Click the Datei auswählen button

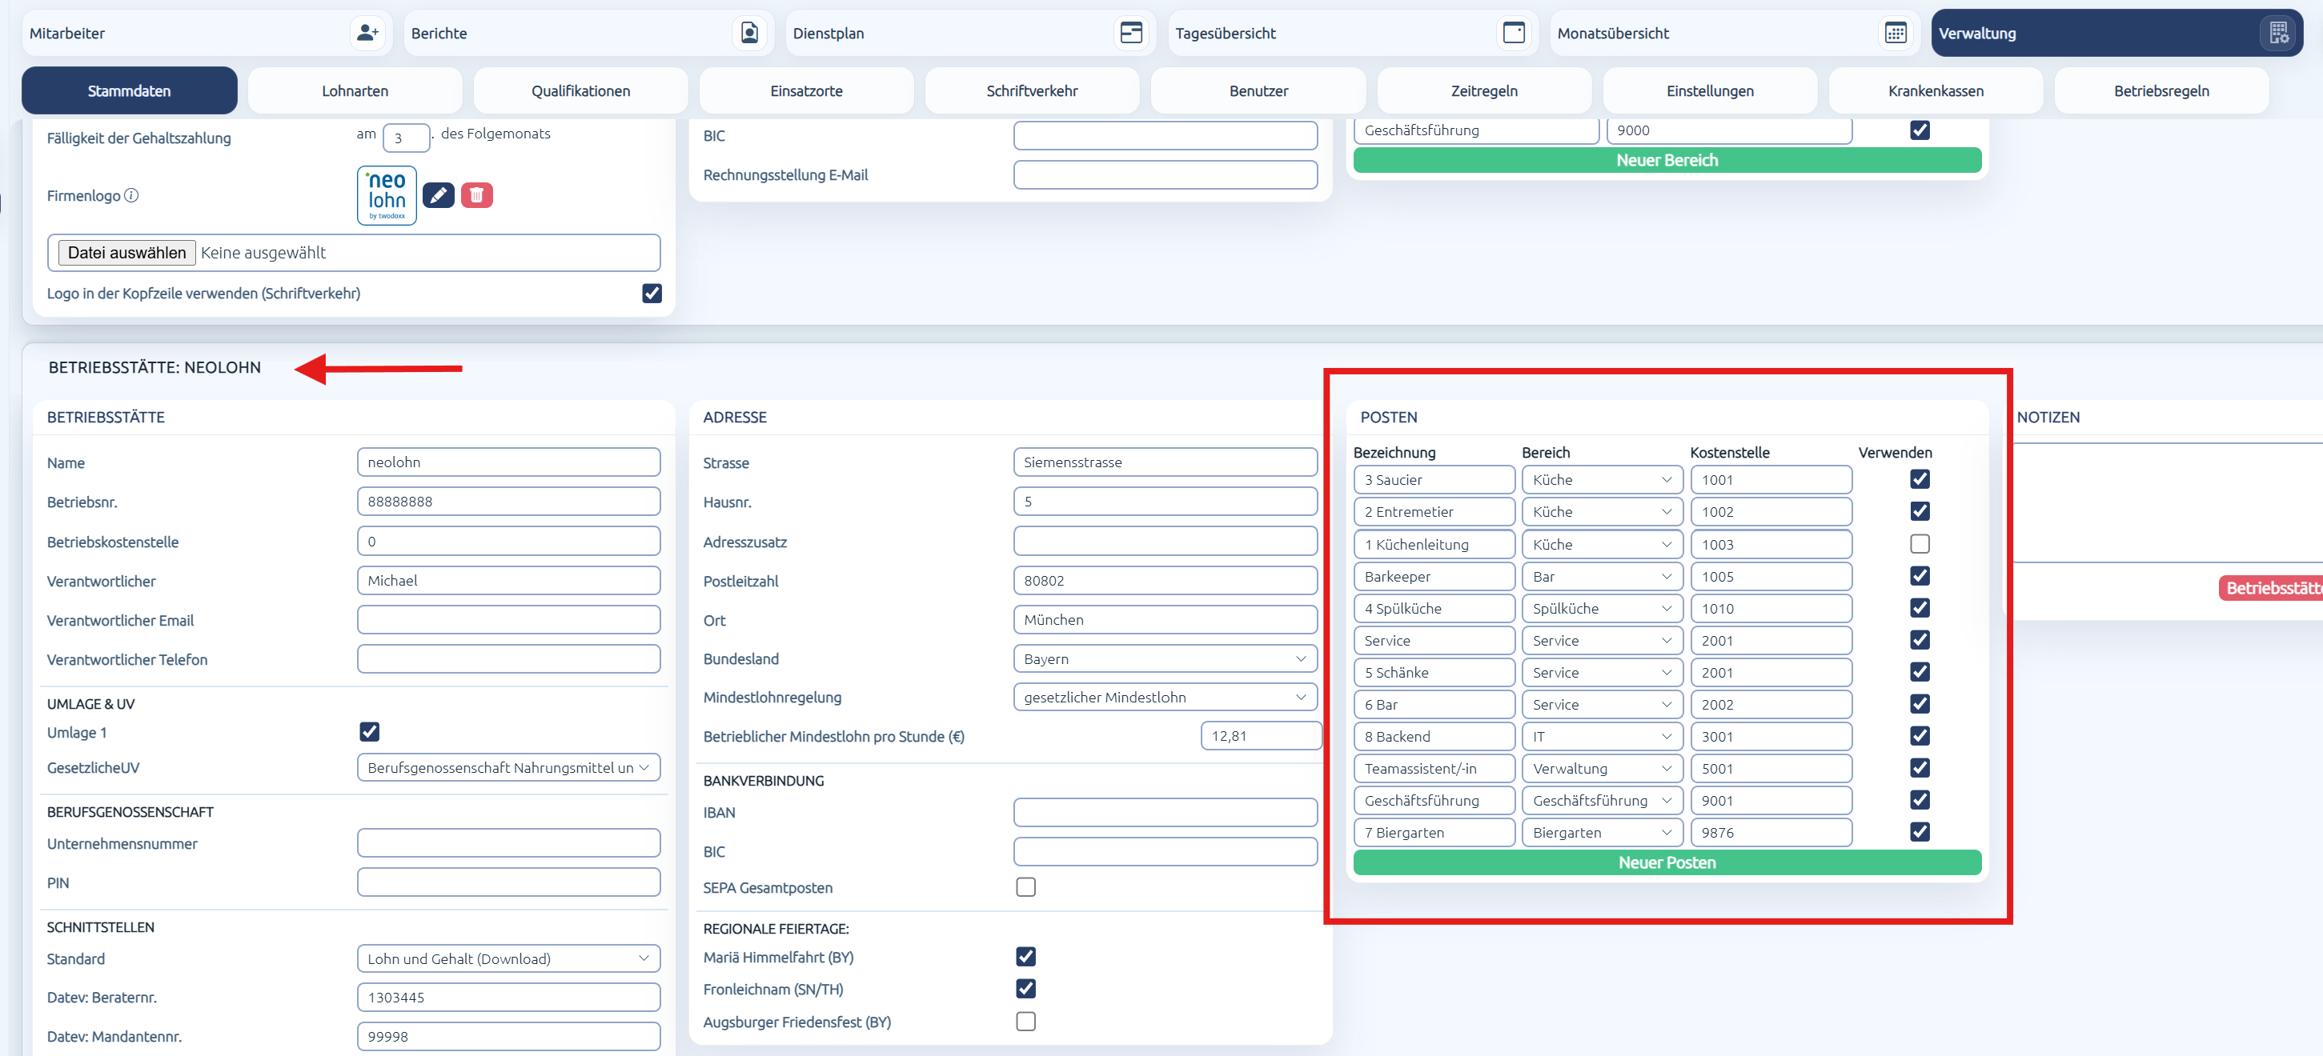tap(127, 252)
